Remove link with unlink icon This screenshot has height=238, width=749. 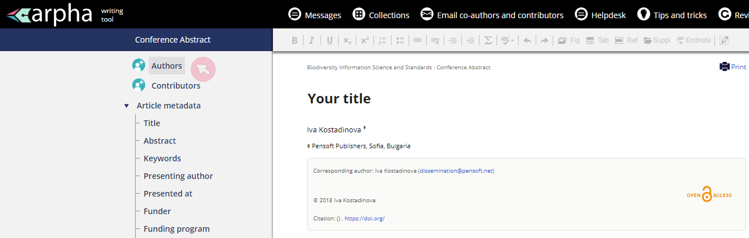tap(435, 40)
